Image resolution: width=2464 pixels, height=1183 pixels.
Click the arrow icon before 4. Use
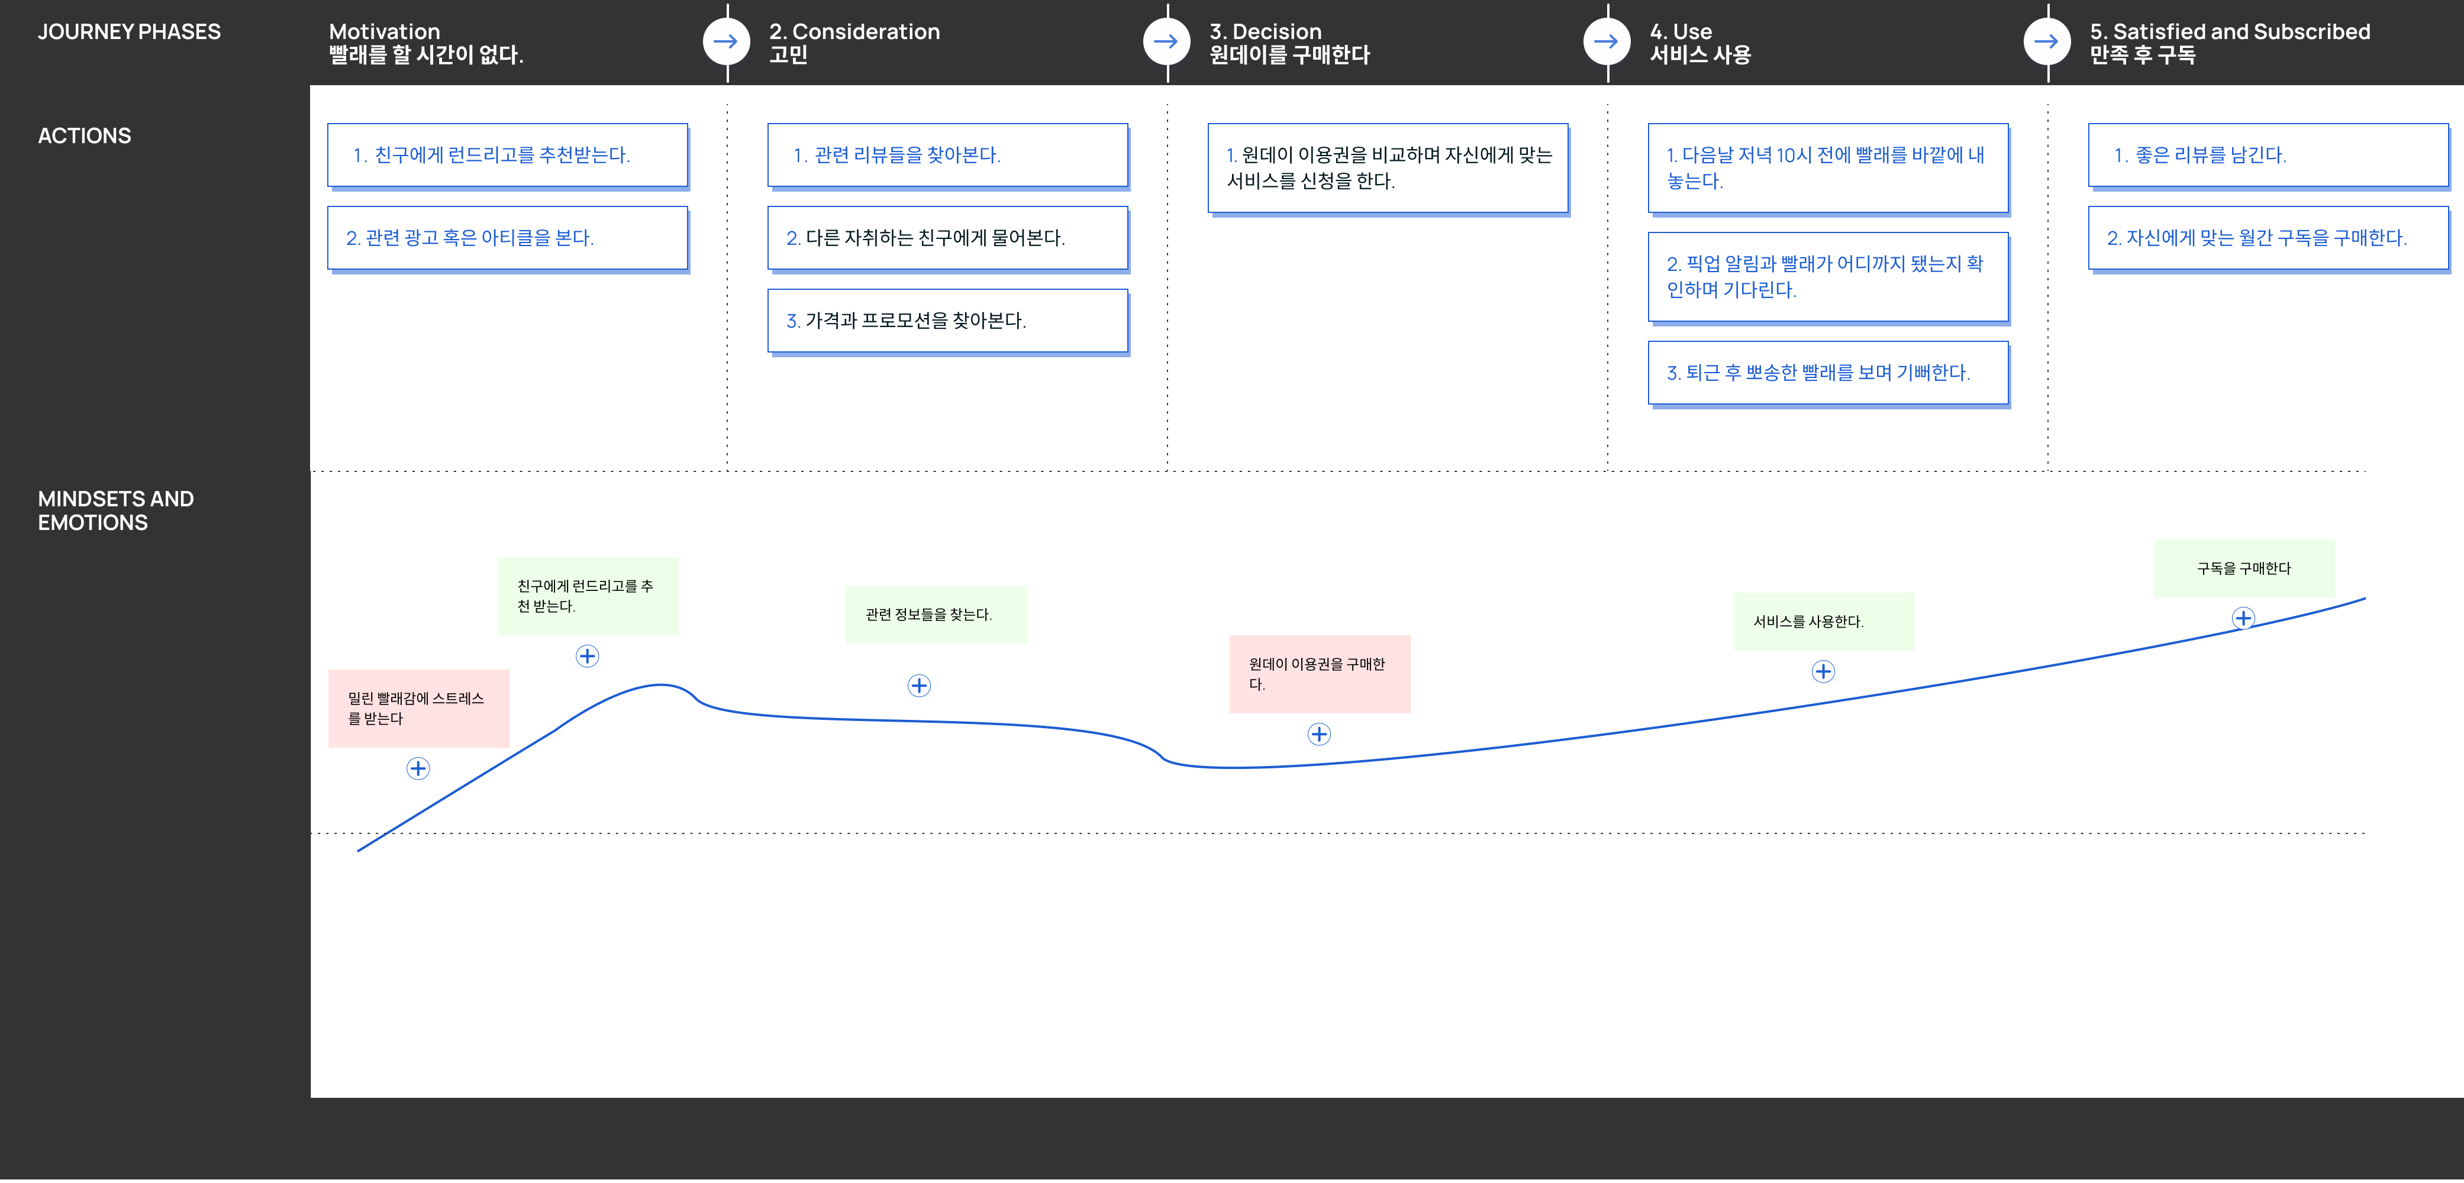click(x=1606, y=41)
